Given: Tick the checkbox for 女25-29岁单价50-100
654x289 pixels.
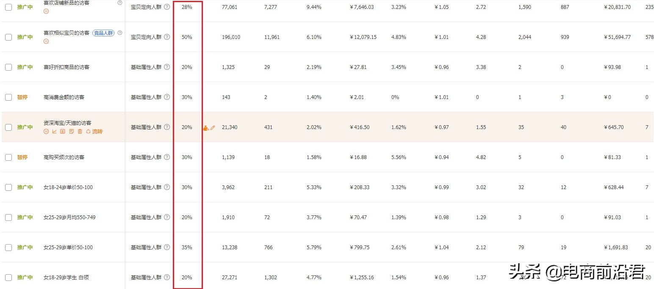Looking at the screenshot, I should point(8,248).
